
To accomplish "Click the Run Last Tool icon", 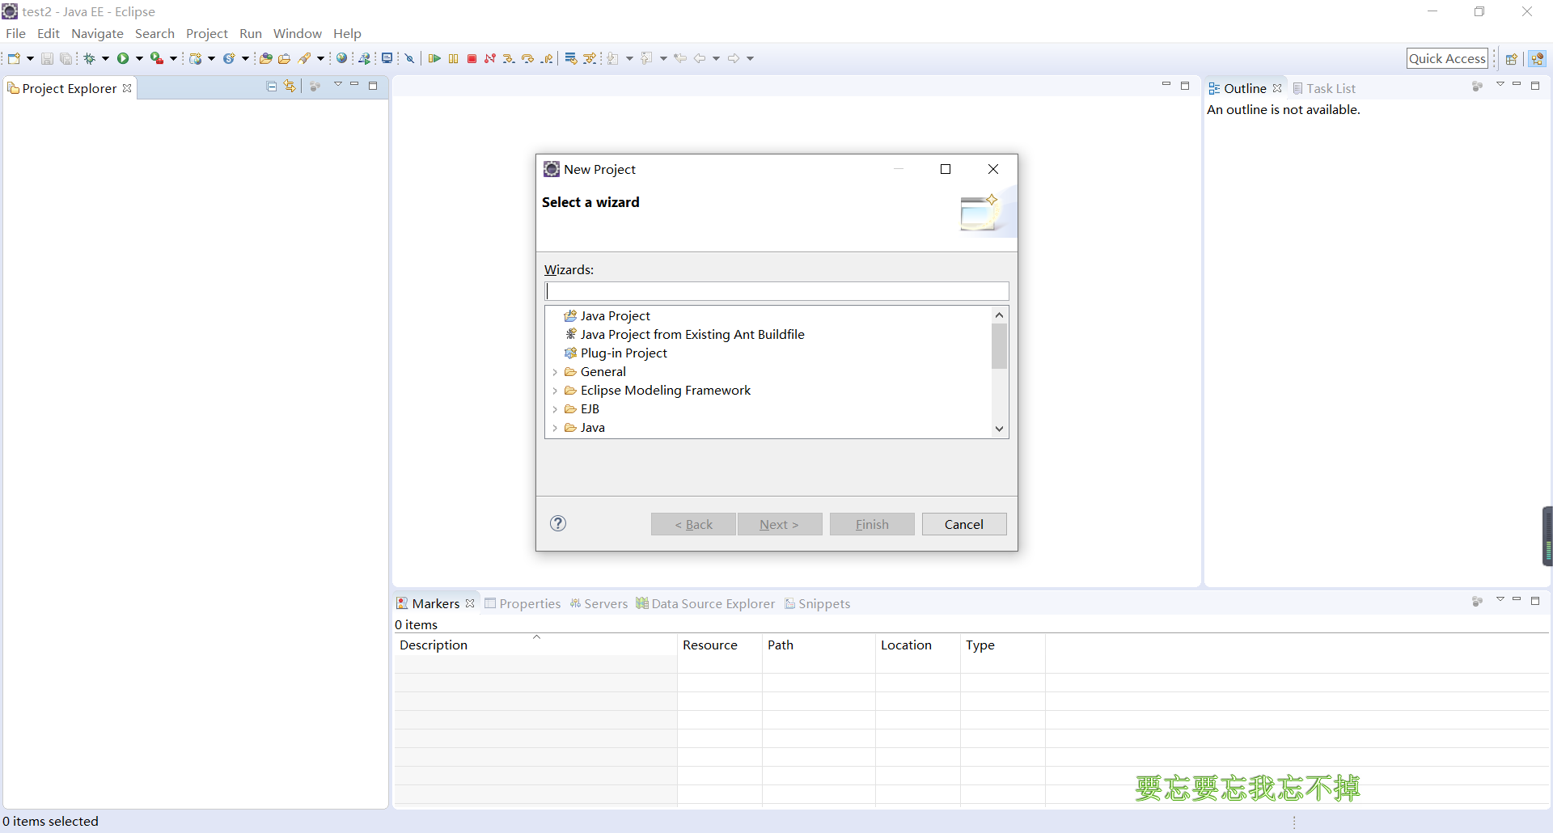I will [x=157, y=58].
